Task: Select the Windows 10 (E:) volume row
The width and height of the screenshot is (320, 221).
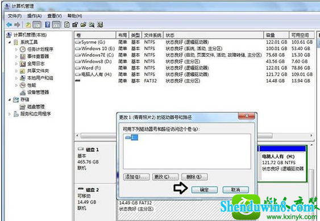Action: (194, 48)
